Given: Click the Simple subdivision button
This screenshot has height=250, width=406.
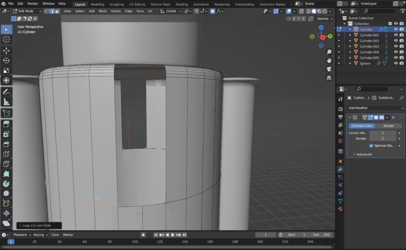Looking at the screenshot, I should (388, 126).
